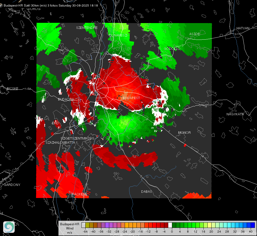Select the BICSKE label
The image size is (257, 236).
pos(12,88)
